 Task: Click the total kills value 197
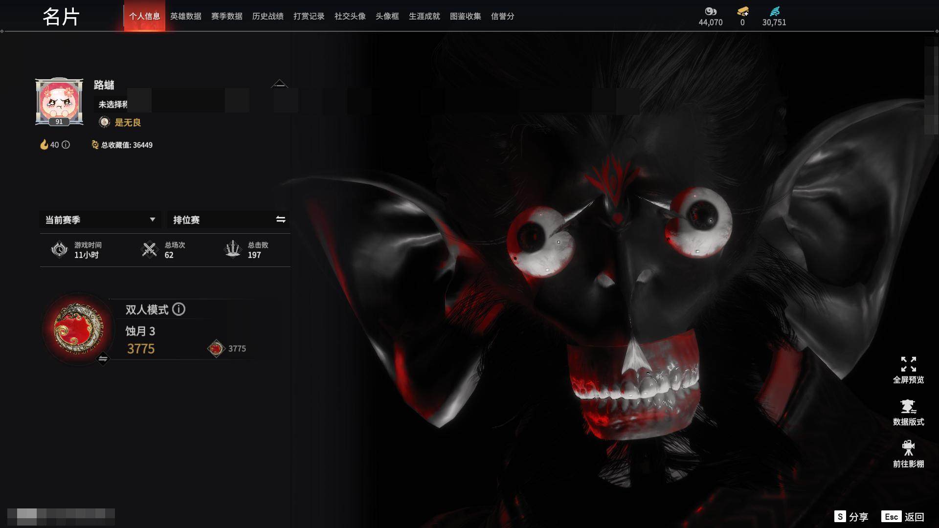pos(254,255)
